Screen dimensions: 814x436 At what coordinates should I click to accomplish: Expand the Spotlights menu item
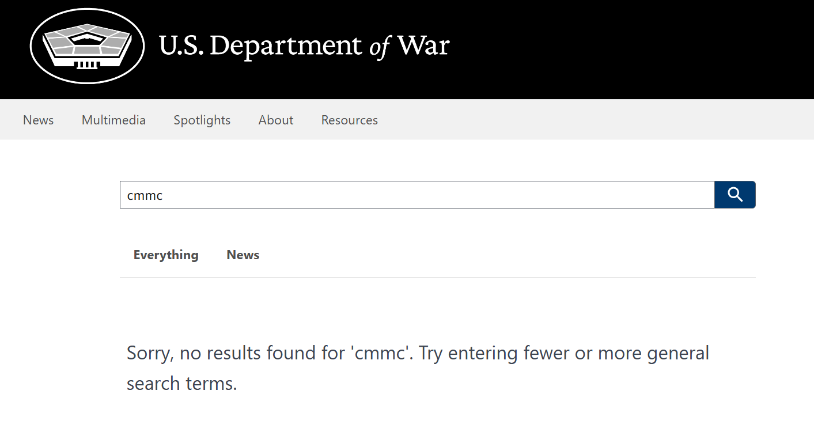point(202,120)
